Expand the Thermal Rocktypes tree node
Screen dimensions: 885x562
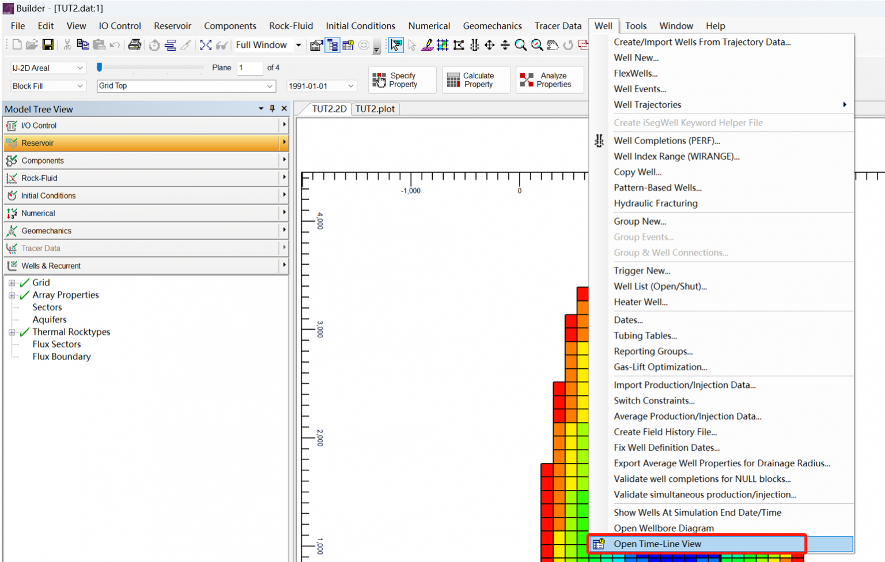[12, 333]
